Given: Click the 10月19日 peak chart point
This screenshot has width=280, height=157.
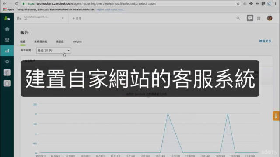Looking at the screenshot, I should click(x=168, y=114).
